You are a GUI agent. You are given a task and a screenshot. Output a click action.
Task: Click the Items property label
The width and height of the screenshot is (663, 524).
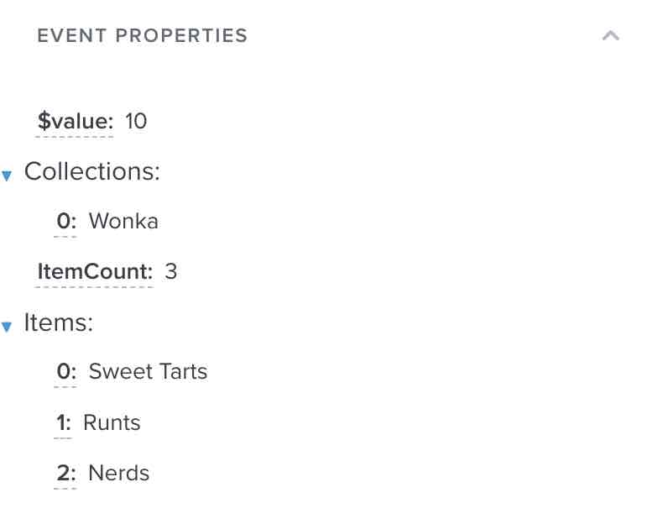tap(58, 322)
